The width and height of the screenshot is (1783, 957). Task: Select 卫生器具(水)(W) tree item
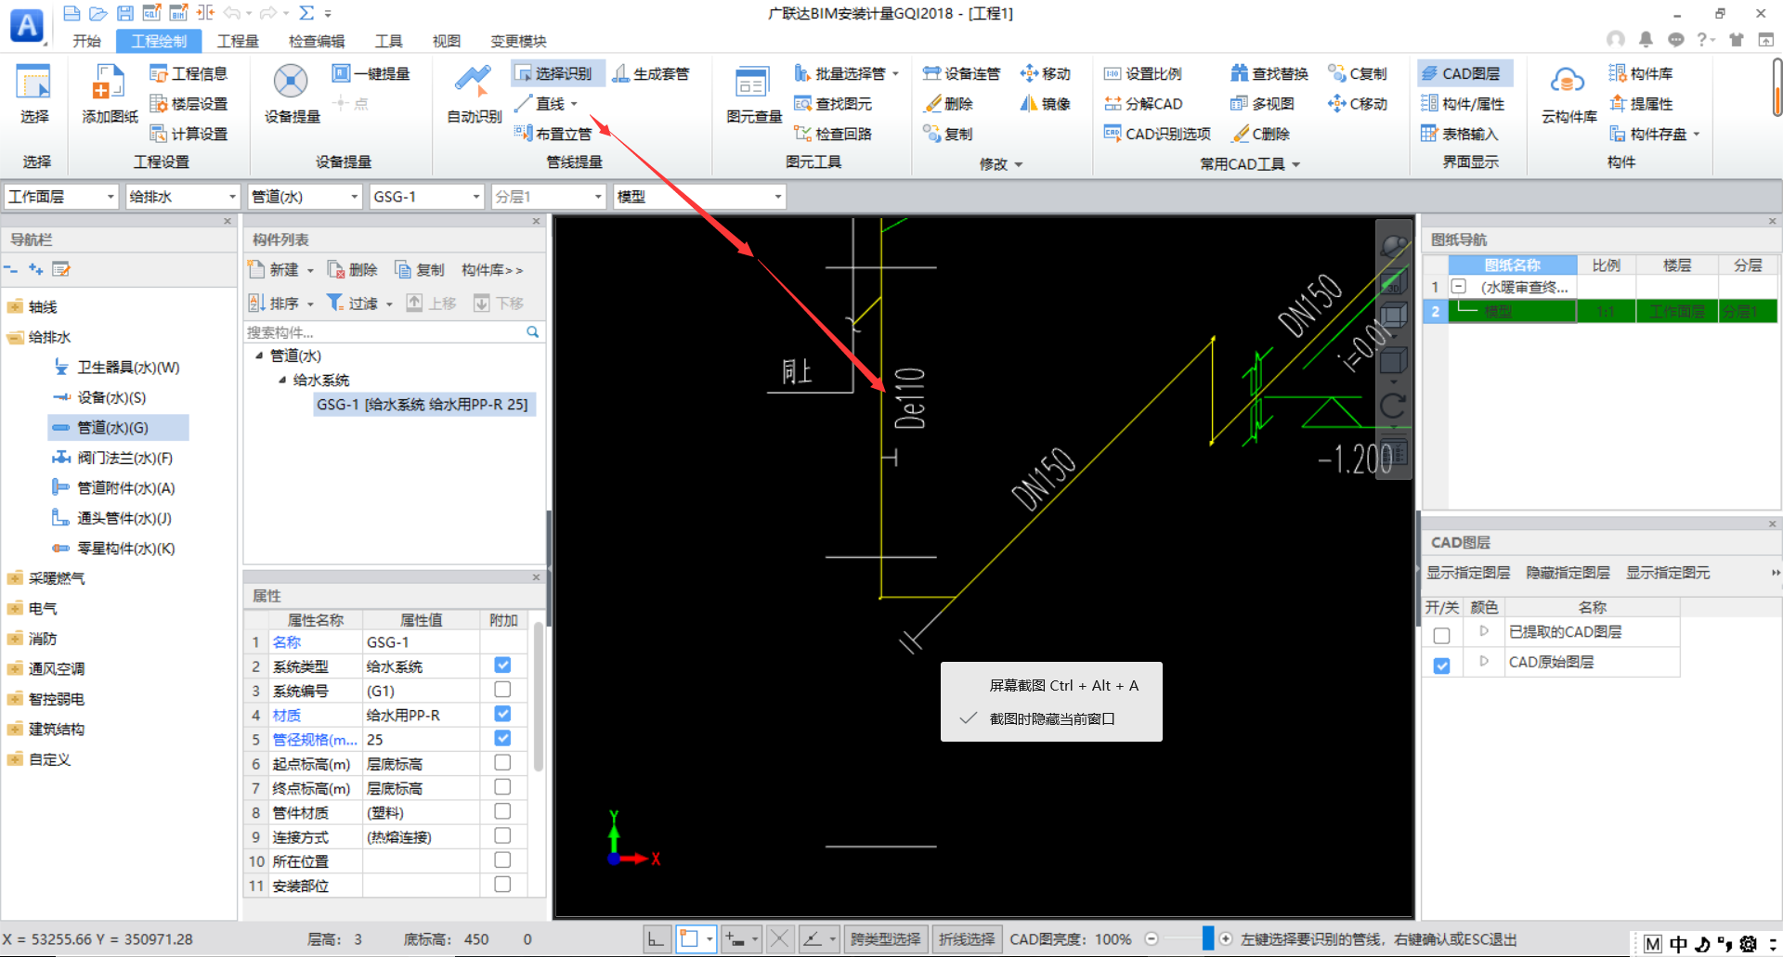(x=117, y=368)
